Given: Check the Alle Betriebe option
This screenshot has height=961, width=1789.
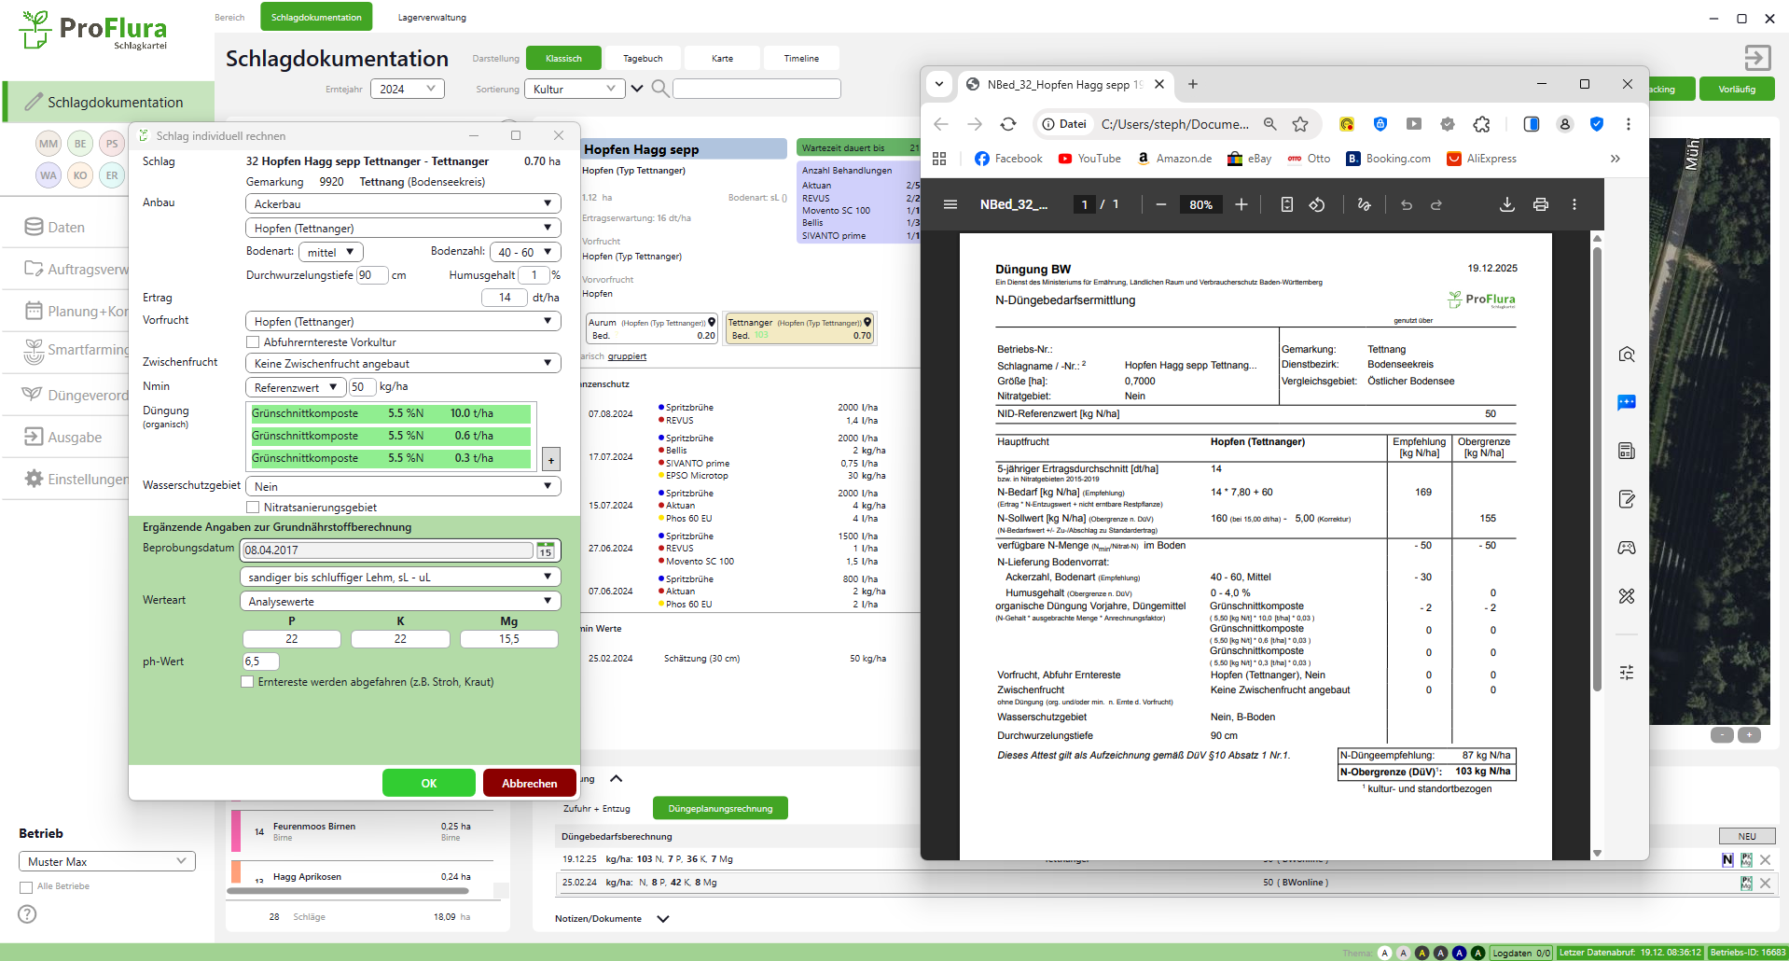Looking at the screenshot, I should tap(26, 887).
